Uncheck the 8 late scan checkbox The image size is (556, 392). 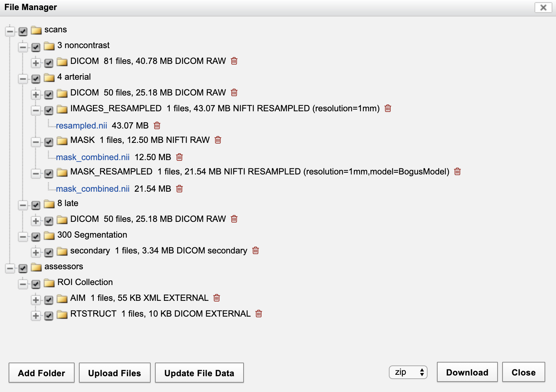36,205
